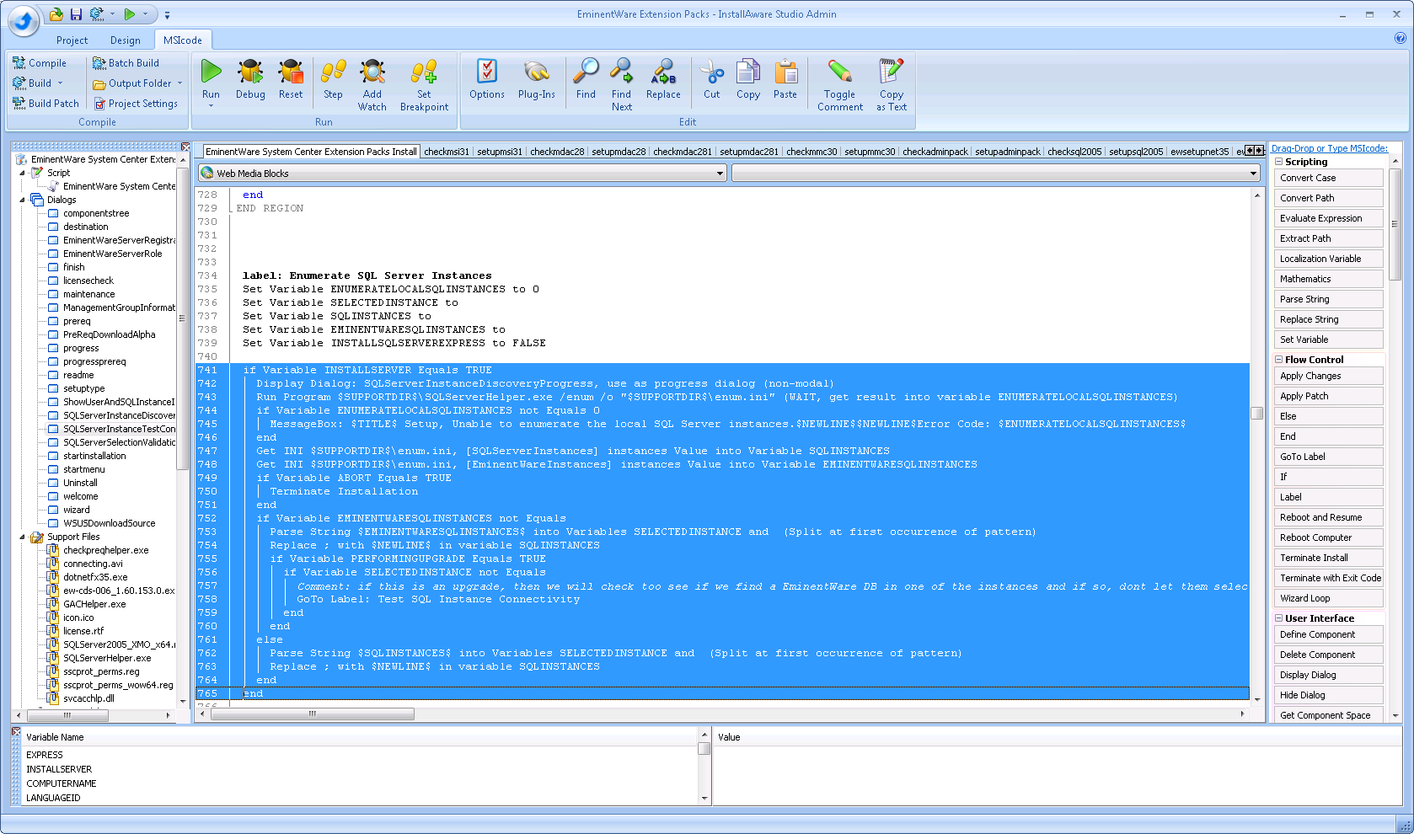The width and height of the screenshot is (1414, 834).
Task: Launch the Find tool
Action: click(586, 80)
